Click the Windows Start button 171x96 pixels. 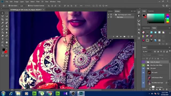pyautogui.click(x=3, y=94)
